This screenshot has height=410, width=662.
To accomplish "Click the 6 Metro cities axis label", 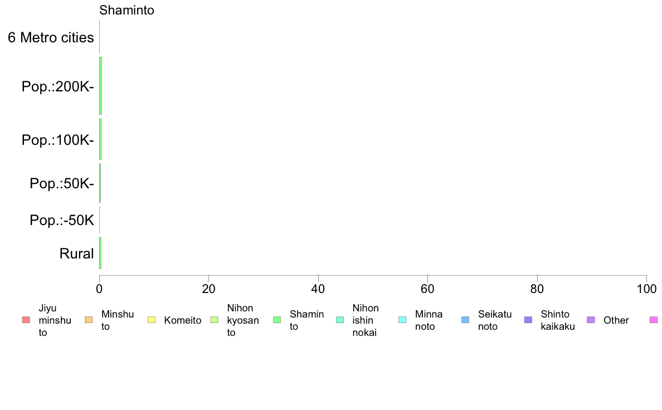I will point(51,38).
